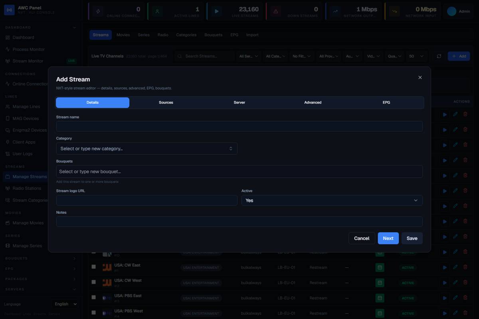Open Client Apps in the sidebar
Image resolution: width=479 pixels, height=319 pixels.
point(24,142)
